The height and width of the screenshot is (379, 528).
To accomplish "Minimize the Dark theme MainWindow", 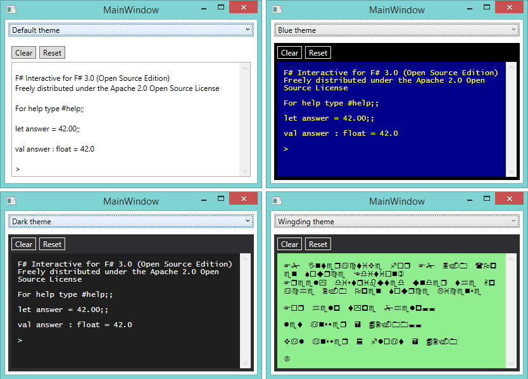I will tap(204, 199).
